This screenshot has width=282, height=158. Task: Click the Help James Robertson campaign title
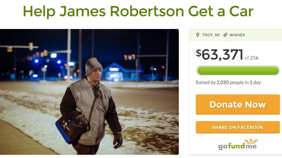coord(138,11)
